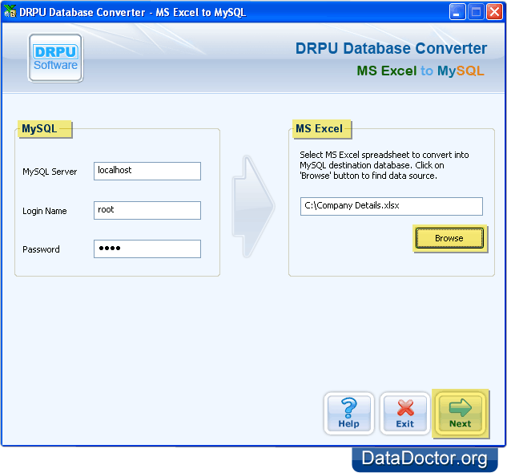Maximize the Database Converter window
This screenshot has height=473, width=507.
476,12
